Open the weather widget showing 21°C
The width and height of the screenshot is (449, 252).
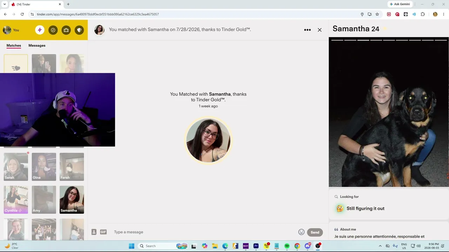pyautogui.click(x=12, y=246)
